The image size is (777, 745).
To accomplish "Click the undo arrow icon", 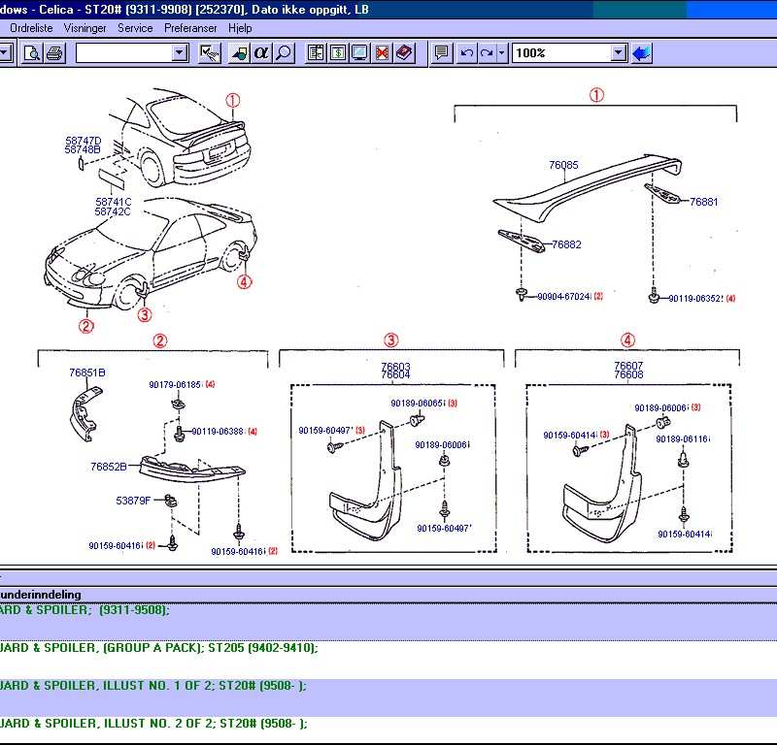I will [x=466, y=53].
